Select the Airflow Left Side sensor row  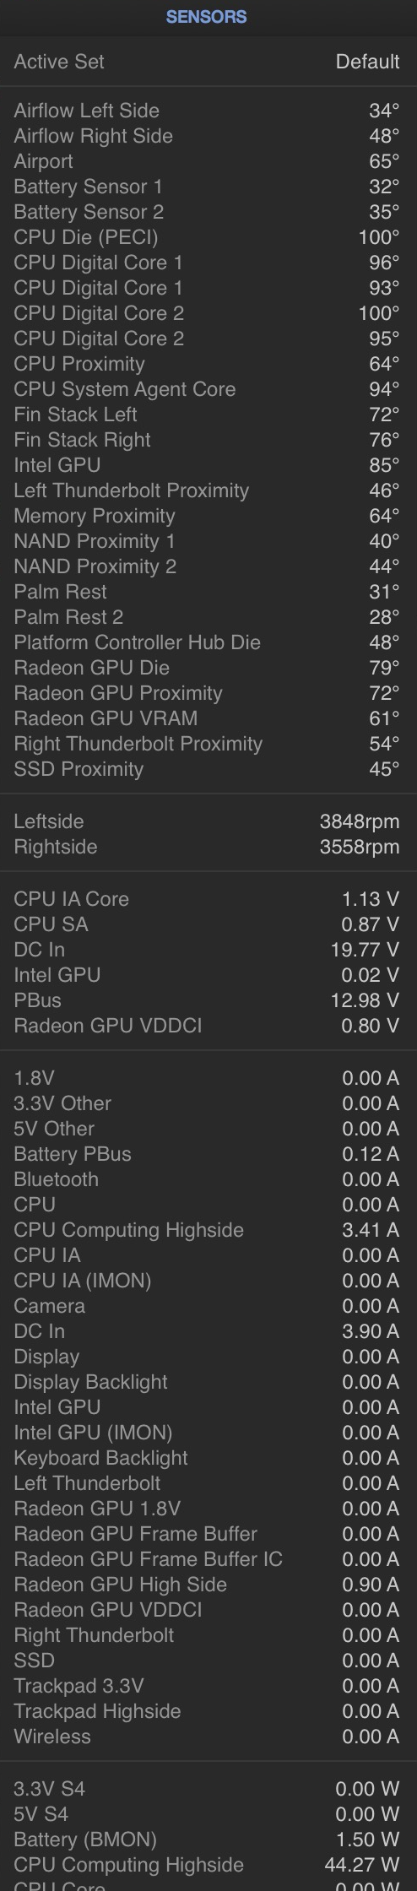(208, 111)
